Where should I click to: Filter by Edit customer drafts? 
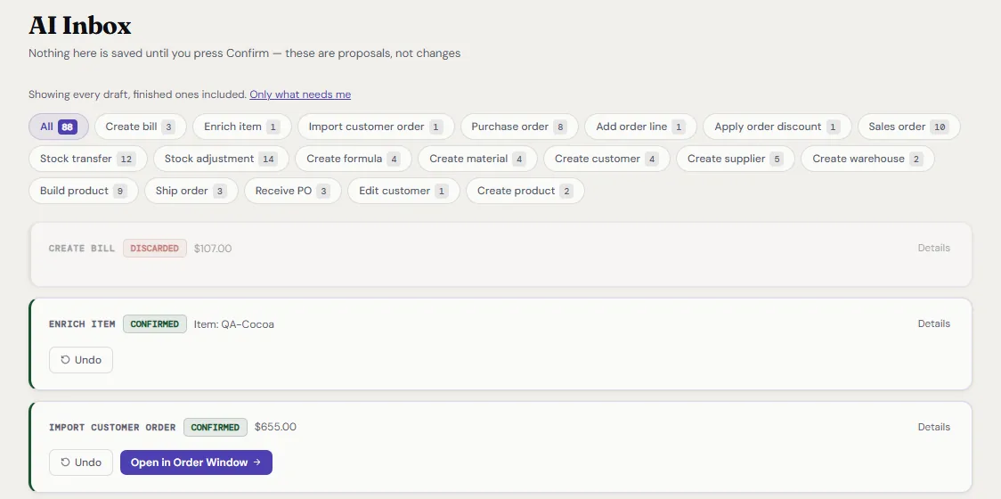(403, 191)
